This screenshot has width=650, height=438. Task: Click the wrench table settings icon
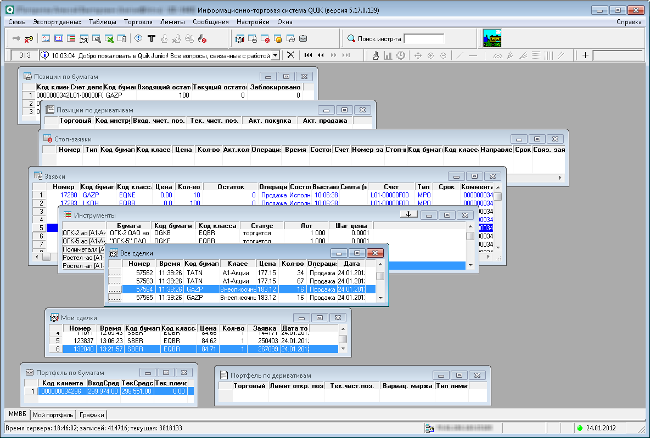tap(97, 39)
